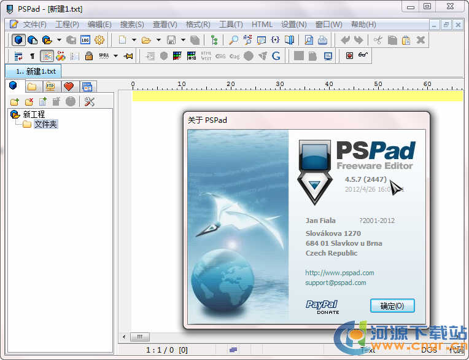Open the spell check tool
The width and height of the screenshot is (469, 360).
pos(104,56)
